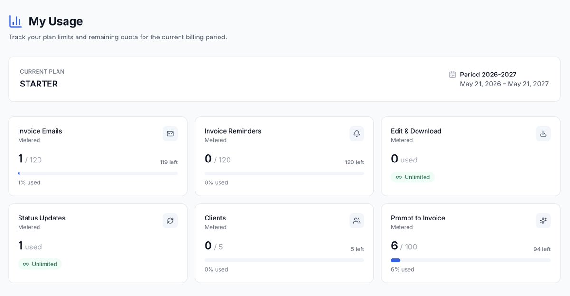This screenshot has height=296, width=570.
Task: Click the STARTER plan name
Action: 39,84
